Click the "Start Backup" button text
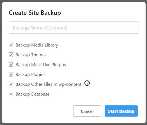This screenshot has width=147, height=125. [x=121, y=111]
